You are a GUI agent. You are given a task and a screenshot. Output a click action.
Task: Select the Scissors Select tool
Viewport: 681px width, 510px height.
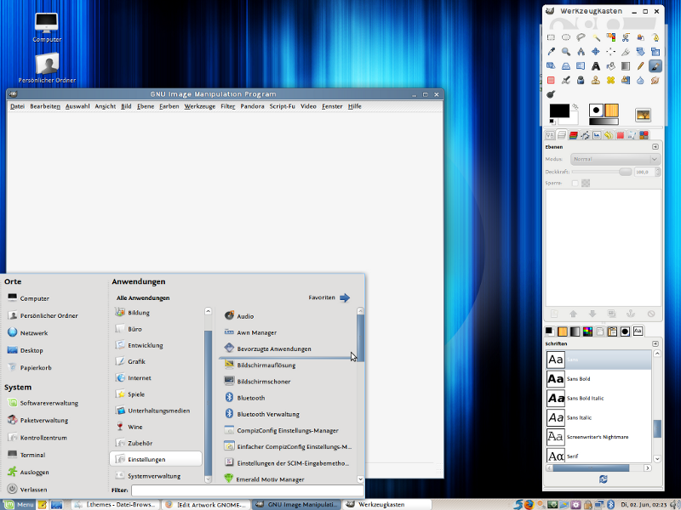[x=626, y=37]
